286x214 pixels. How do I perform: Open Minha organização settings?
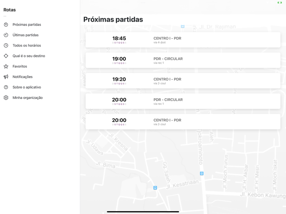click(27, 98)
